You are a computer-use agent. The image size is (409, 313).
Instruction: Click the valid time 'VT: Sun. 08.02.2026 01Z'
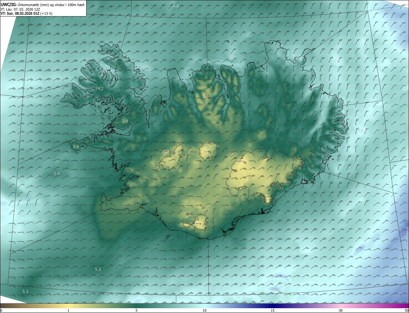[20, 13]
